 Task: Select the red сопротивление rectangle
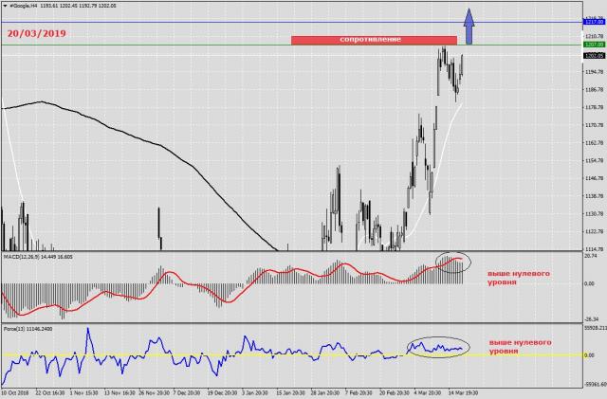[374, 39]
